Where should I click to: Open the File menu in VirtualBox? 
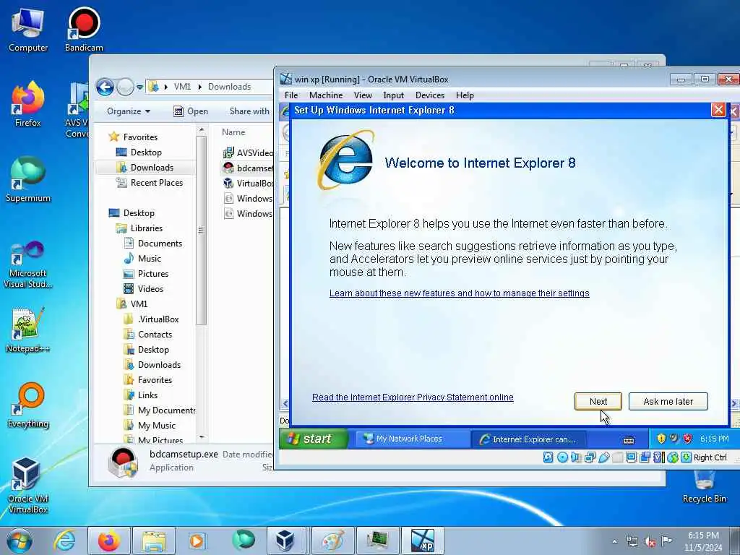[x=291, y=95]
